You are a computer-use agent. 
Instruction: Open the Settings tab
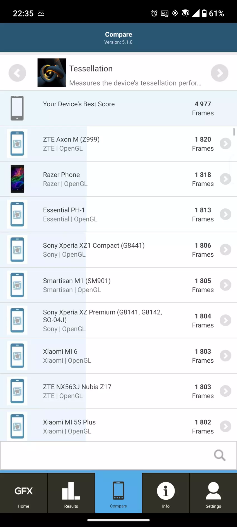click(213, 493)
